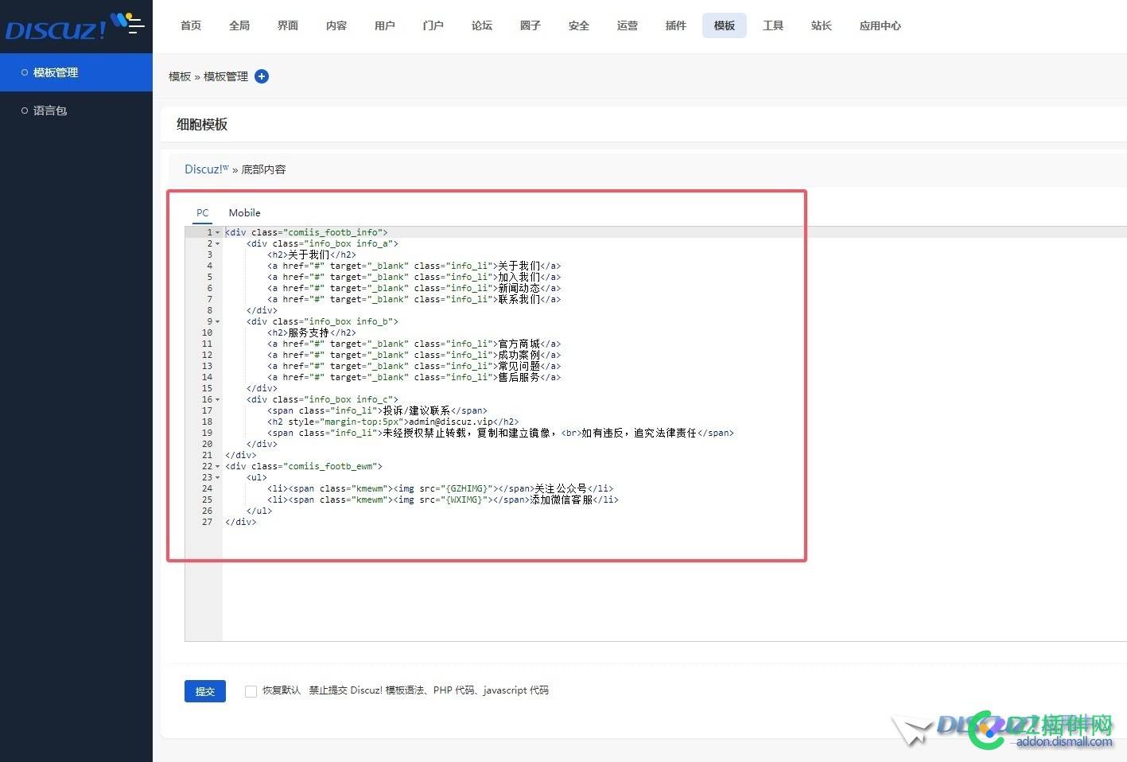Select the 模板 menu

coord(725,25)
